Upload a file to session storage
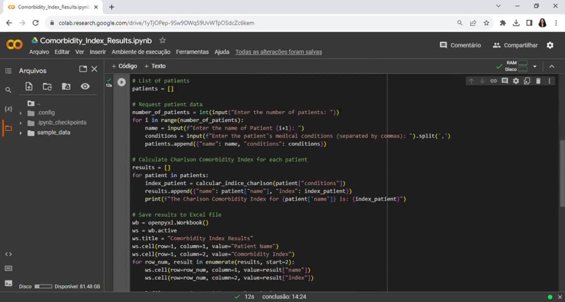 pyautogui.click(x=29, y=86)
